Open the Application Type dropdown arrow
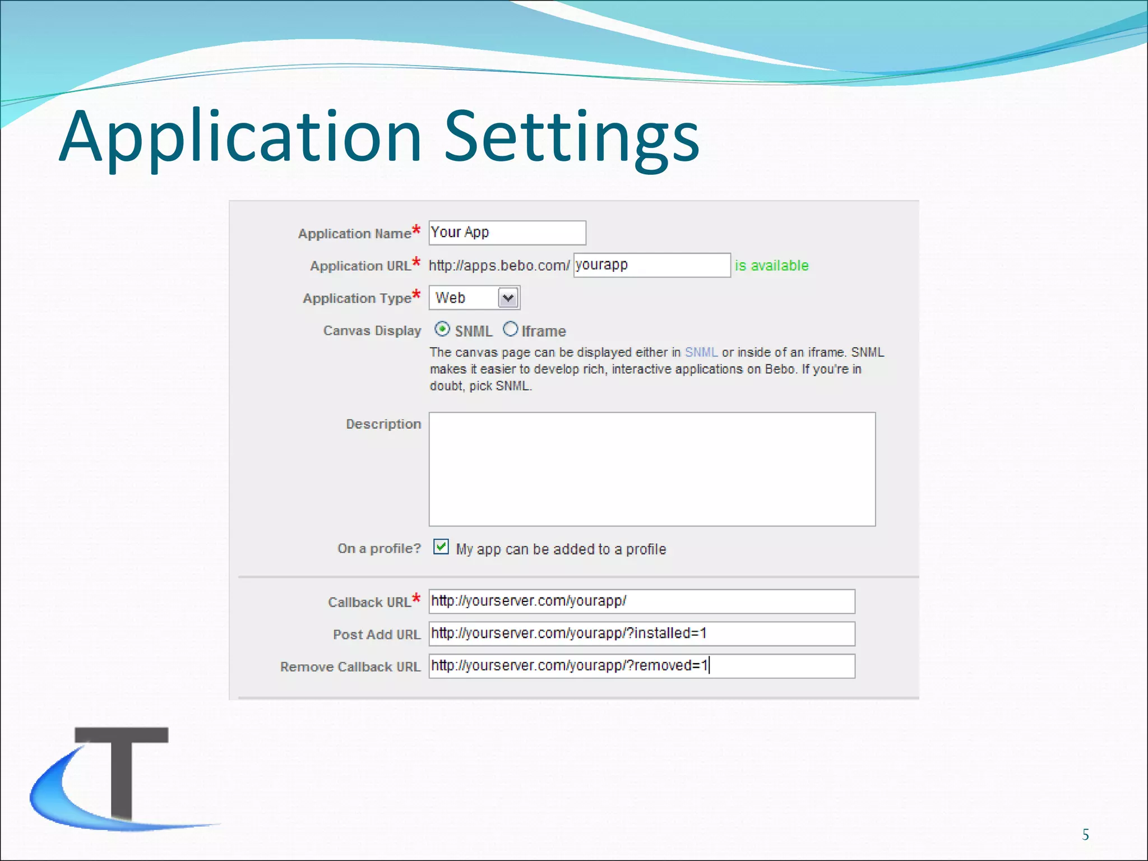Viewport: 1148px width, 861px height. pyautogui.click(x=508, y=298)
